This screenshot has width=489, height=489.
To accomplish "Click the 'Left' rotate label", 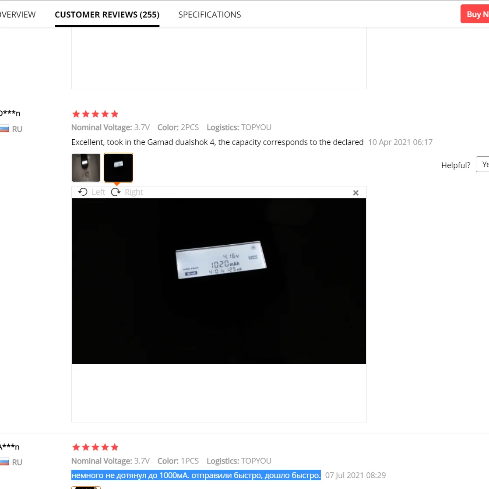I will pyautogui.click(x=98, y=192).
